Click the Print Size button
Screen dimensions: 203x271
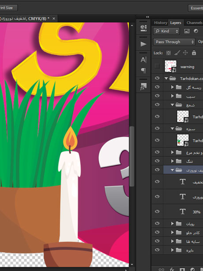pos(8,8)
